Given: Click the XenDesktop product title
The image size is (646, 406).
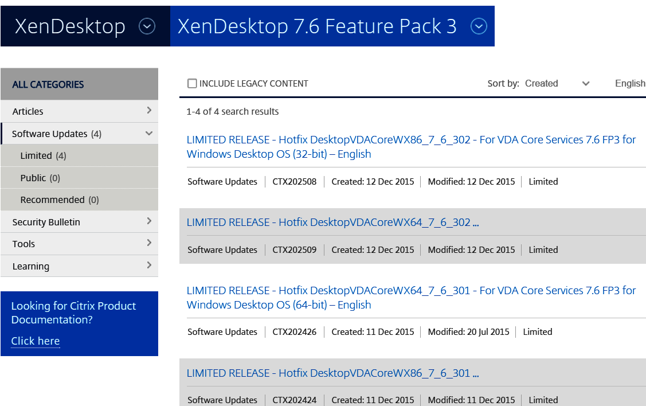Looking at the screenshot, I should click(x=70, y=26).
